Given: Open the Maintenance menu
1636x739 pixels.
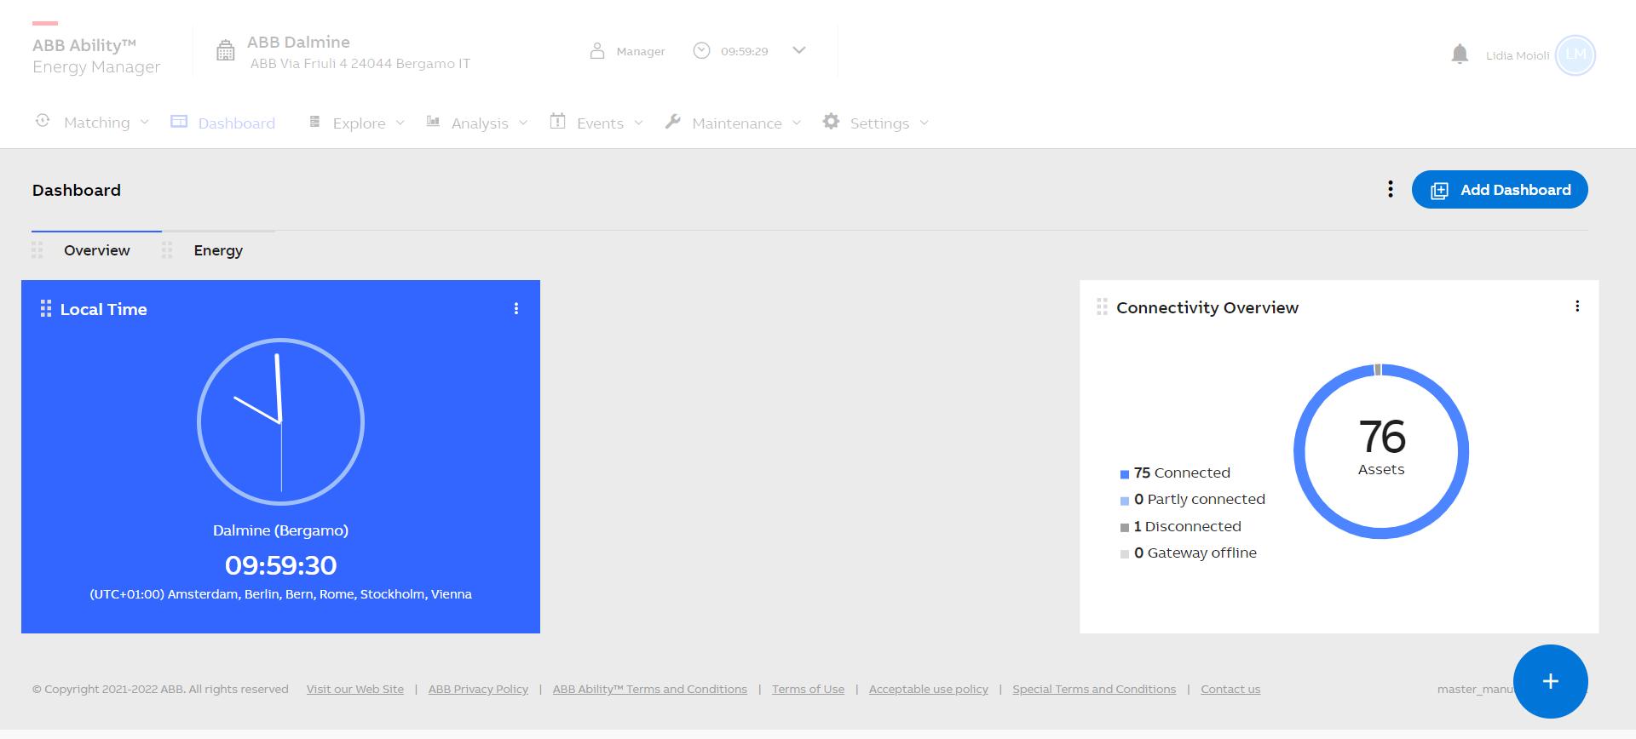Looking at the screenshot, I should pos(737,123).
